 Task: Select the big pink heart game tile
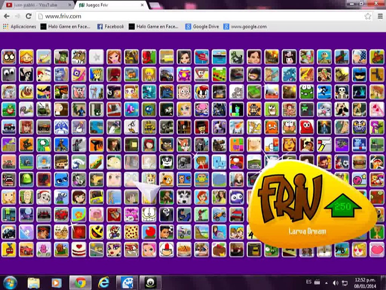tap(377, 249)
